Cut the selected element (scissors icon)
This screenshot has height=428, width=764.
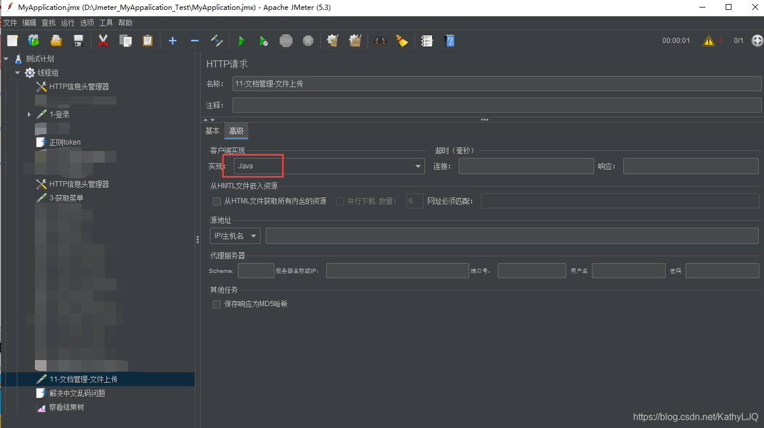[x=103, y=41]
